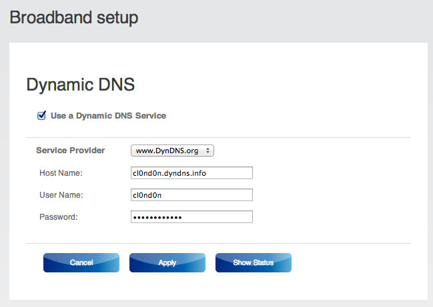Place cursor after cl0nd0n.dyndns.info text

(207, 173)
